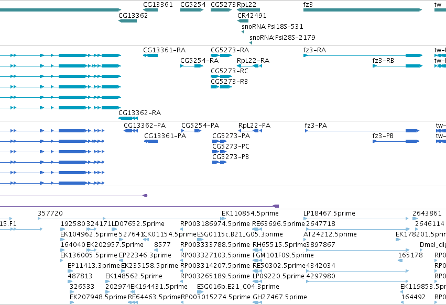Click the CG13362 gene label
Image resolution: width=446 pixels, height=305 pixels.
point(133,15)
